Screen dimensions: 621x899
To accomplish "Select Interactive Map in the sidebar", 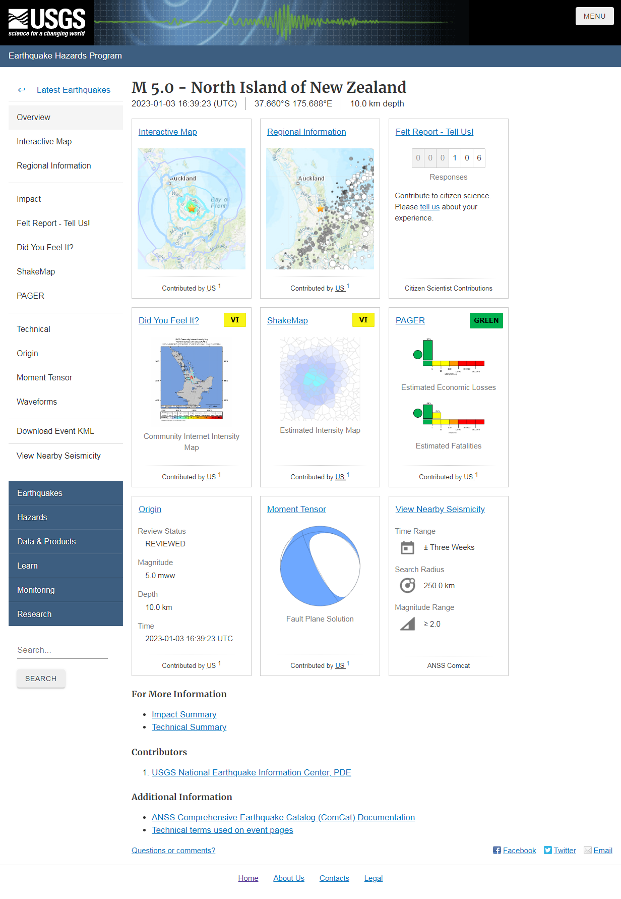I will point(66,141).
